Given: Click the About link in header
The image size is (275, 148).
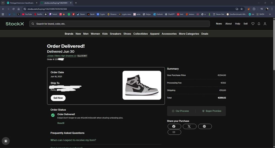Looking at the screenshot, I should (x=228, y=24).
